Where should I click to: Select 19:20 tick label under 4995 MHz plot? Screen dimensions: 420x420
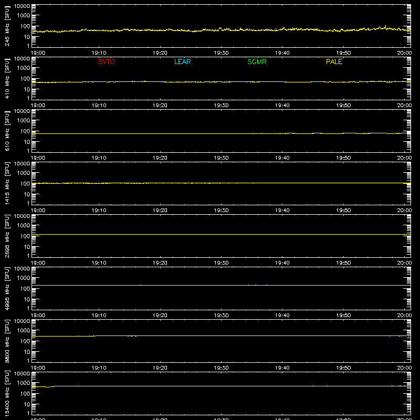(160, 316)
